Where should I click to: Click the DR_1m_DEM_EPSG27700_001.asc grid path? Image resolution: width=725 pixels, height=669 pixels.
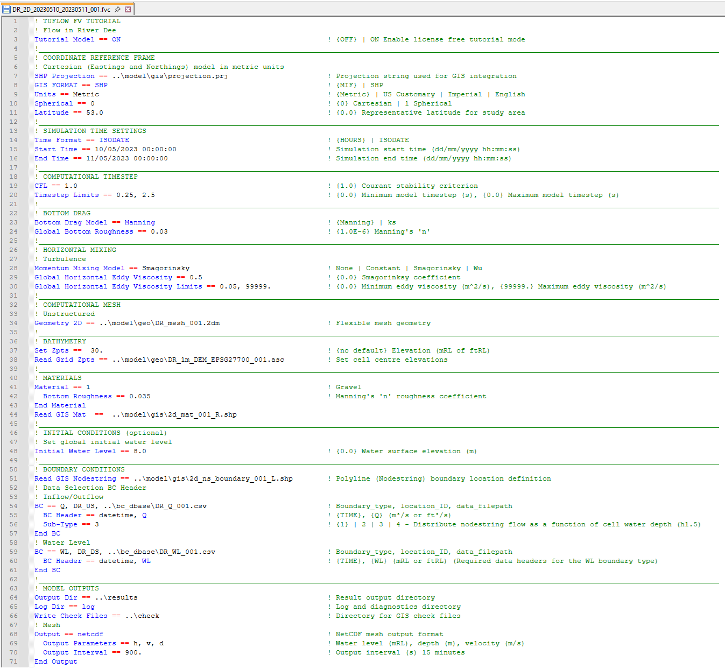click(x=198, y=360)
